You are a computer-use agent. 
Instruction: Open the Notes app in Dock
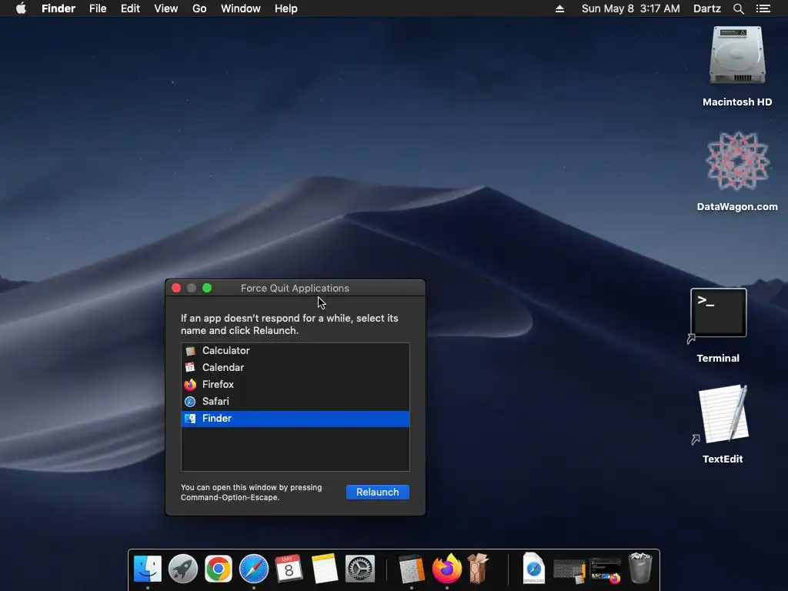324,569
